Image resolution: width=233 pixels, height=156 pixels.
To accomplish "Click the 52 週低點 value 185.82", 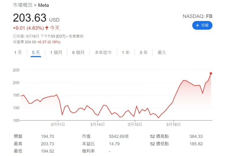I will [196, 144].
